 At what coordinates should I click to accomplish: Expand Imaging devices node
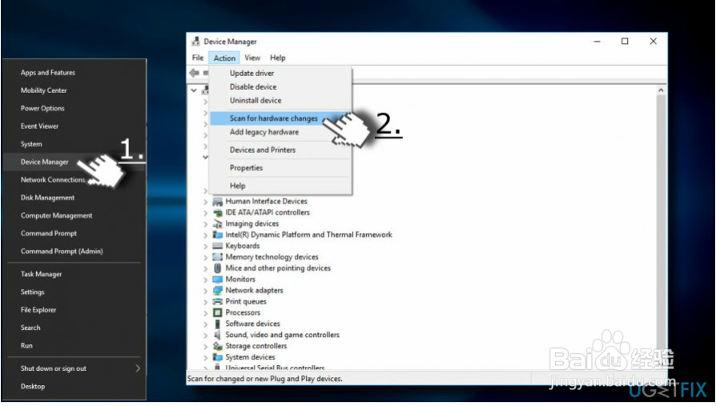206,223
